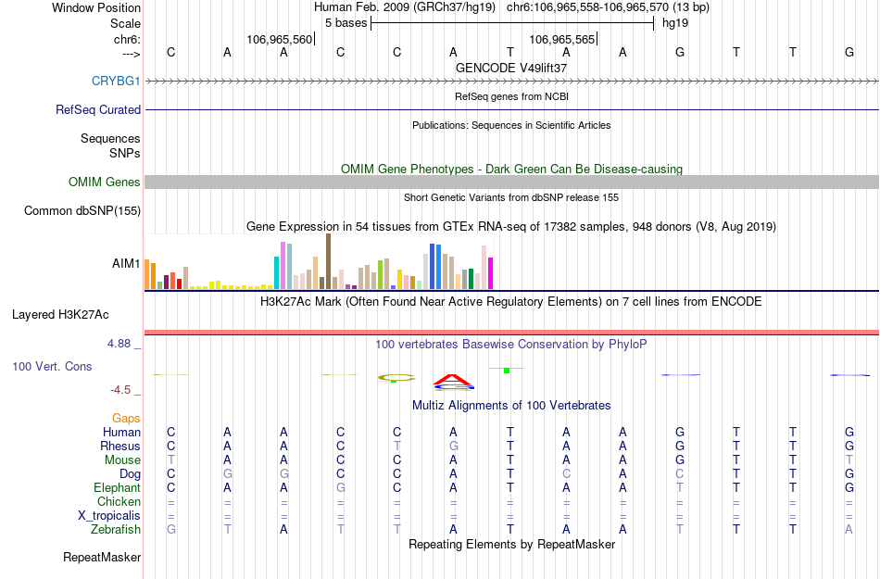Click 'Publications: Sequences in Scientific Articles' title
The image size is (880, 579).
pyautogui.click(x=511, y=125)
